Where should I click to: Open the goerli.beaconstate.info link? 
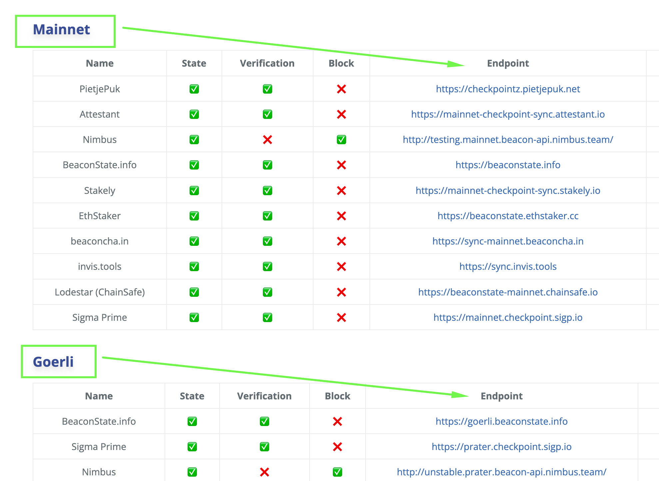[x=501, y=421]
